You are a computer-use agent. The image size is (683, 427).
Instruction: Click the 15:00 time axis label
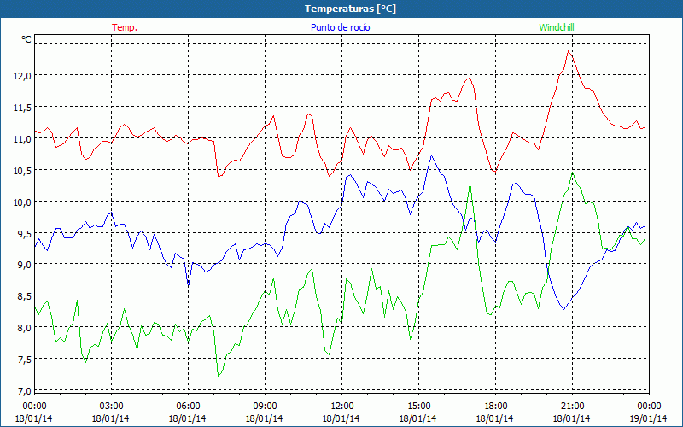[x=418, y=407]
